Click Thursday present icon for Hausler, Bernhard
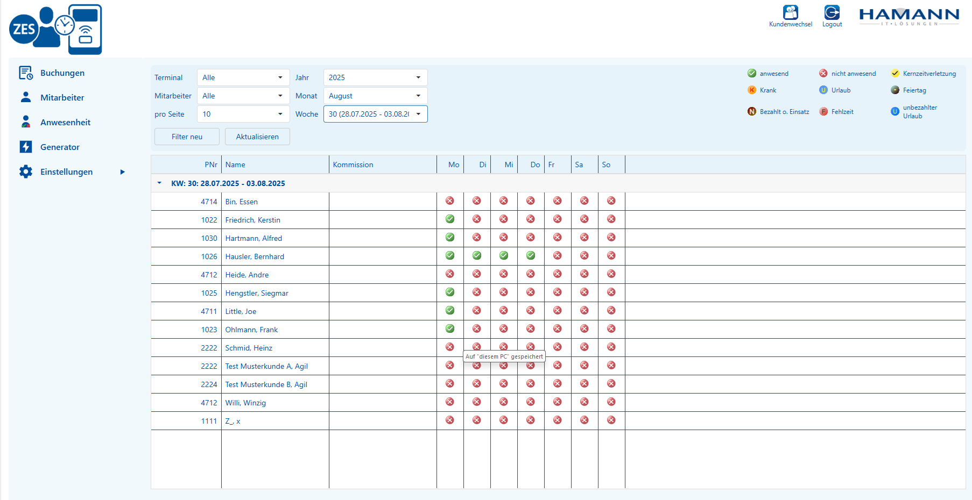Screen dimensions: 972x500 [x=531, y=255]
